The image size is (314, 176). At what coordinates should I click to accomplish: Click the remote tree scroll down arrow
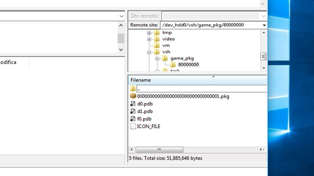pos(264,68)
